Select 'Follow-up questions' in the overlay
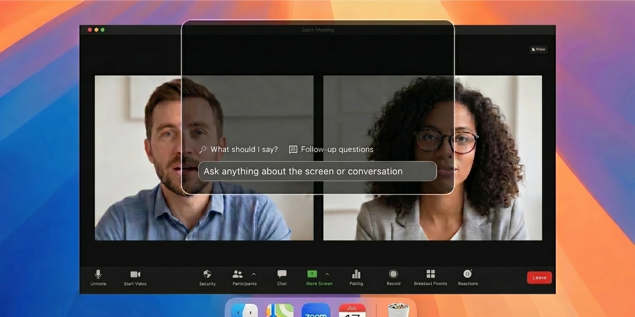 (x=331, y=149)
